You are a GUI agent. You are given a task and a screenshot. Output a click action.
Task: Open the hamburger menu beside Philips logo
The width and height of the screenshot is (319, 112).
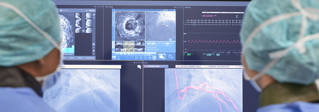(87, 10)
